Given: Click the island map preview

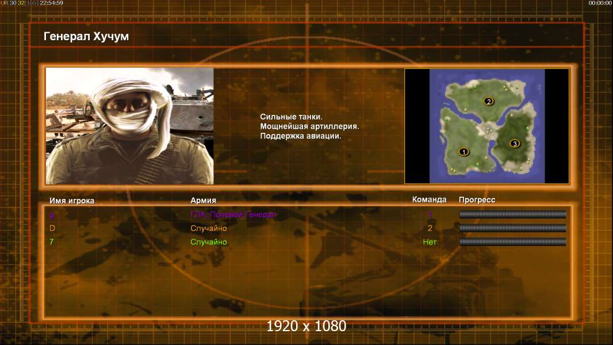Looking at the screenshot, I should click(486, 126).
